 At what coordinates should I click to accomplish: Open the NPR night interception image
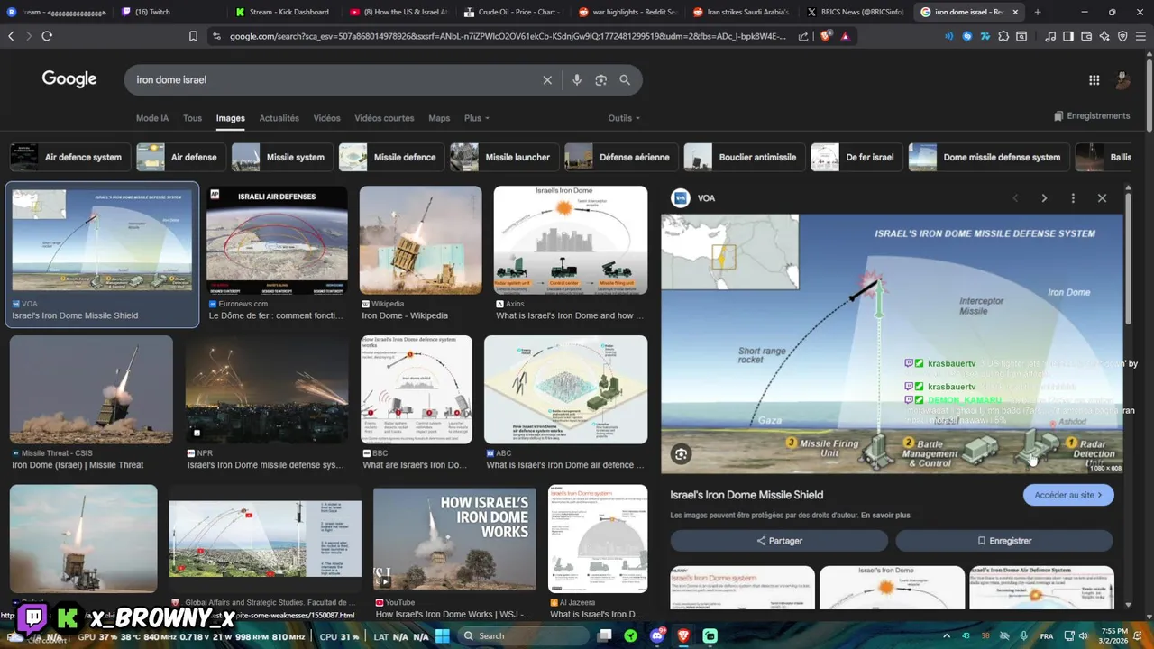point(267,389)
